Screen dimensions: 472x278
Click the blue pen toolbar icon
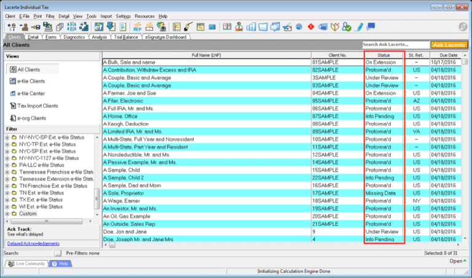coord(360,26)
